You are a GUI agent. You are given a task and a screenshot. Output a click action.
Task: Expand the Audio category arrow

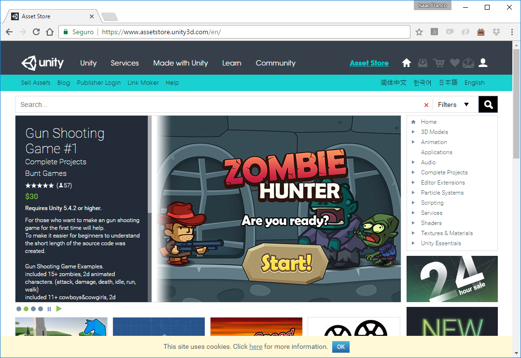[x=413, y=162]
